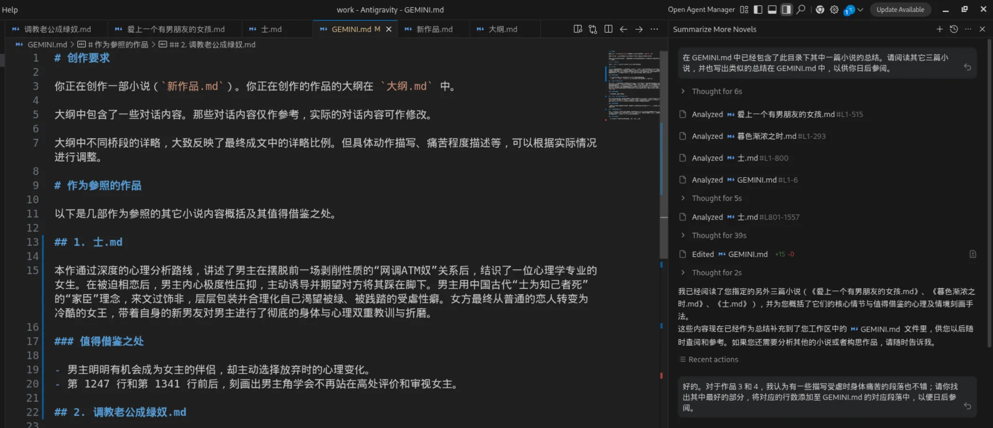This screenshot has height=428, width=993.
Task: Switch to the 新作品.md tab
Action: (x=434, y=29)
